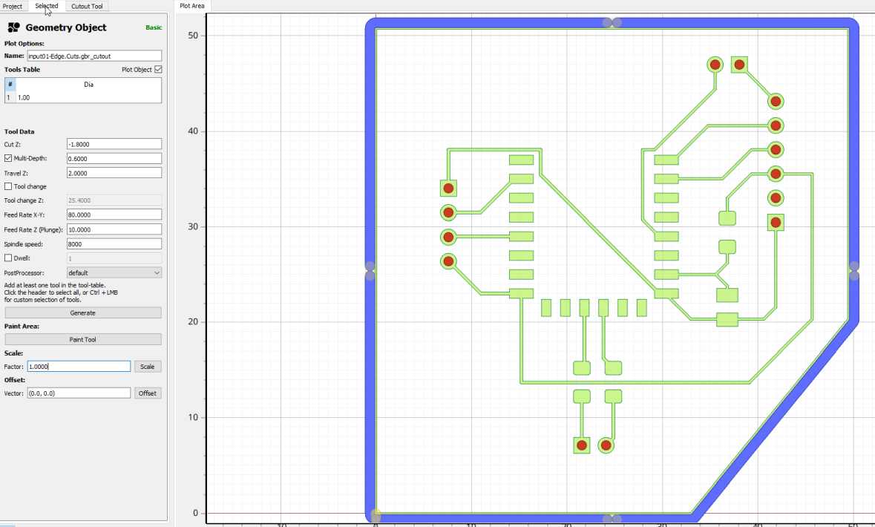Switch to the Cutout Tool tab
Screen dimensions: 875x527
coord(87,6)
